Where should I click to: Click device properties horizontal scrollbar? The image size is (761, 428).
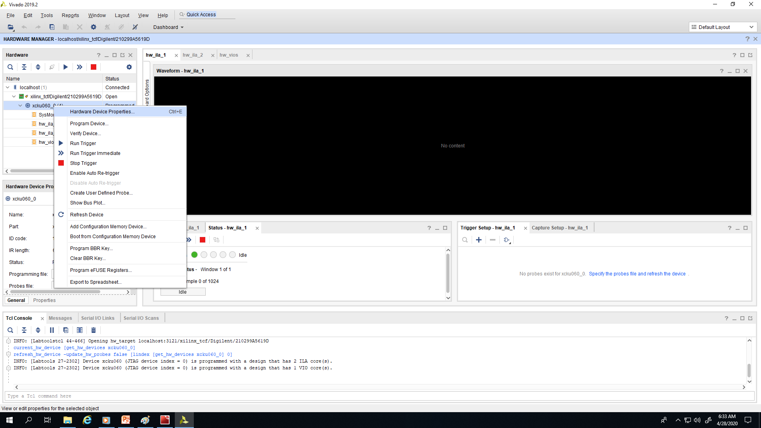(x=55, y=292)
